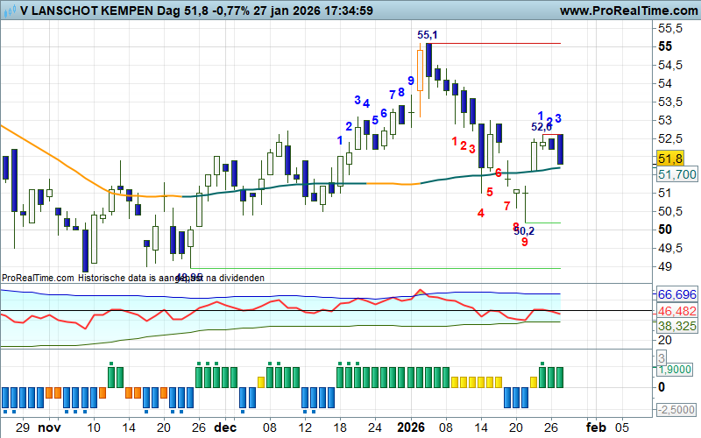Select the 50,2 swing low label
This screenshot has width=701, height=438.
click(x=524, y=230)
